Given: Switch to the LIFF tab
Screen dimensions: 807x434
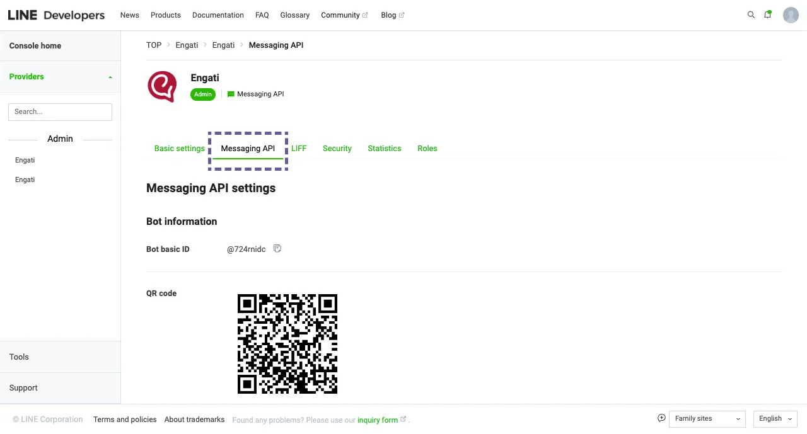Looking at the screenshot, I should point(299,149).
